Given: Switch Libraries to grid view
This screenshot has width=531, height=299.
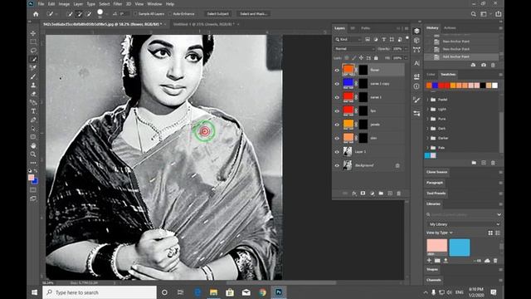Looking at the screenshot, I should tap(490, 233).
